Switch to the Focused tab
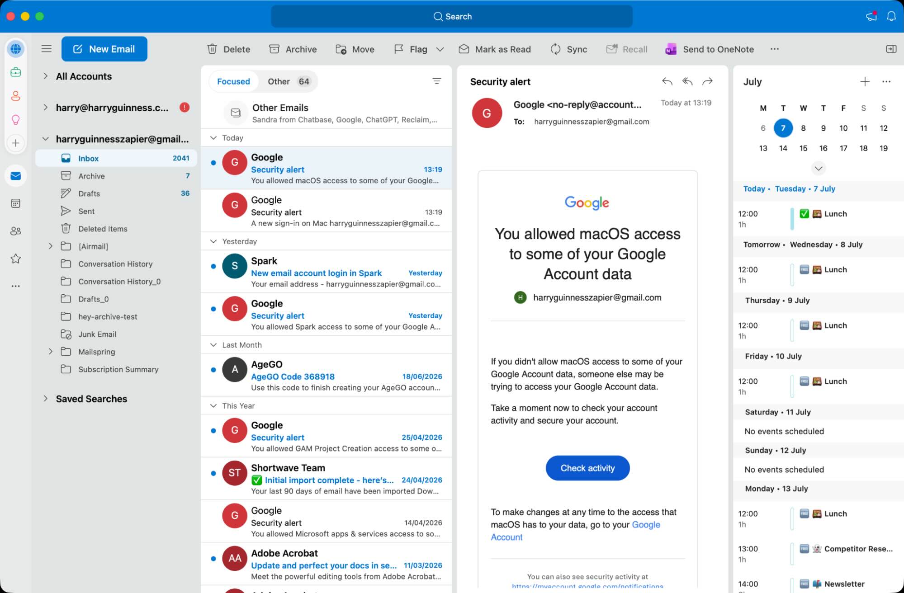This screenshot has height=593, width=904. [233, 81]
